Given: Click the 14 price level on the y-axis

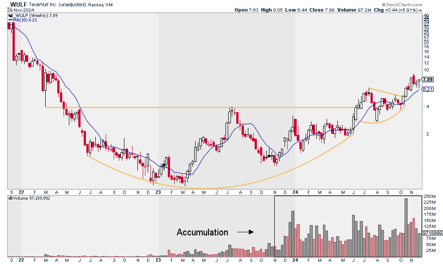Looking at the screenshot, I should pos(426,57).
